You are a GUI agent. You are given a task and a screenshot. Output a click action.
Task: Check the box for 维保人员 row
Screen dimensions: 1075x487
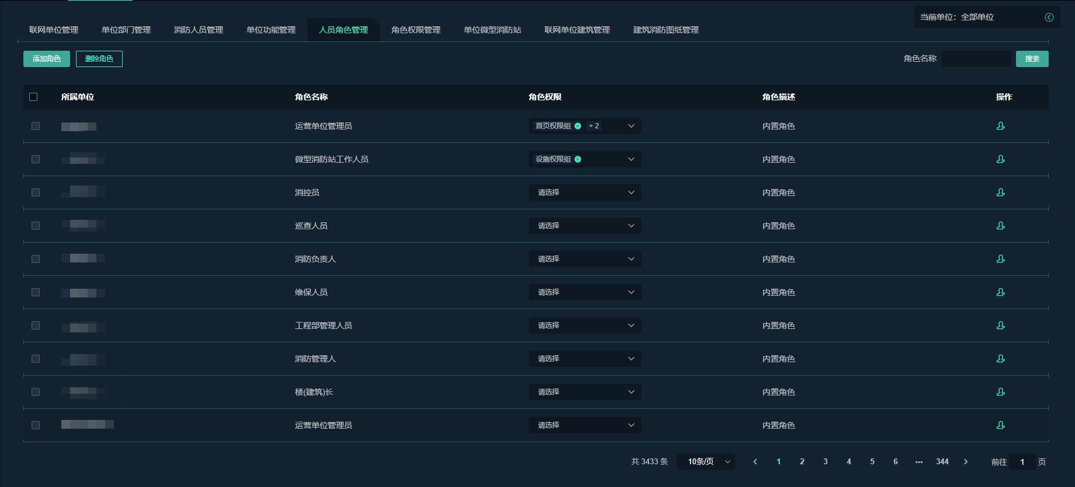tap(36, 292)
